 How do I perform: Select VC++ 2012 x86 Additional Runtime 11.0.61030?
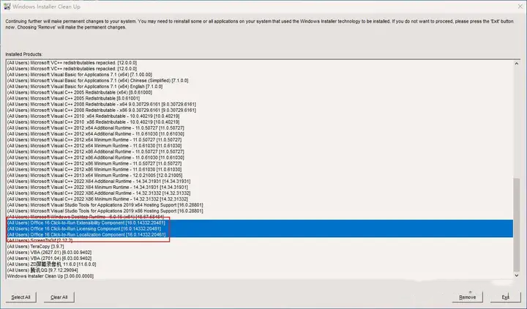point(96,157)
